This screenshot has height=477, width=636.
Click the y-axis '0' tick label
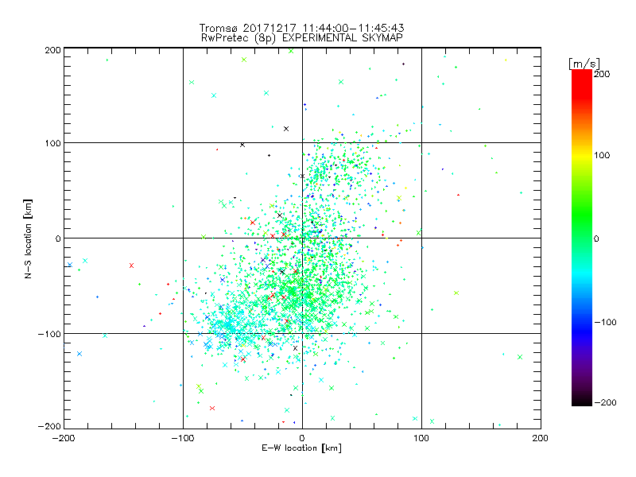click(58, 238)
